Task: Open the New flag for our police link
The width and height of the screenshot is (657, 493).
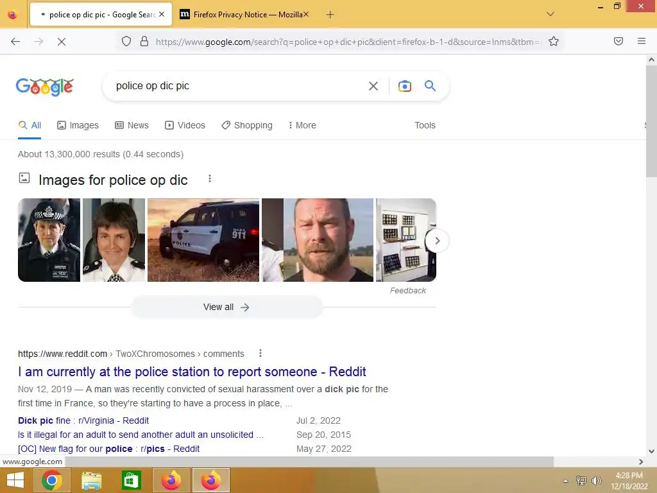Action: (x=108, y=449)
